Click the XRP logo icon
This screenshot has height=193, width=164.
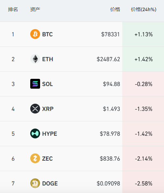tap(35, 109)
